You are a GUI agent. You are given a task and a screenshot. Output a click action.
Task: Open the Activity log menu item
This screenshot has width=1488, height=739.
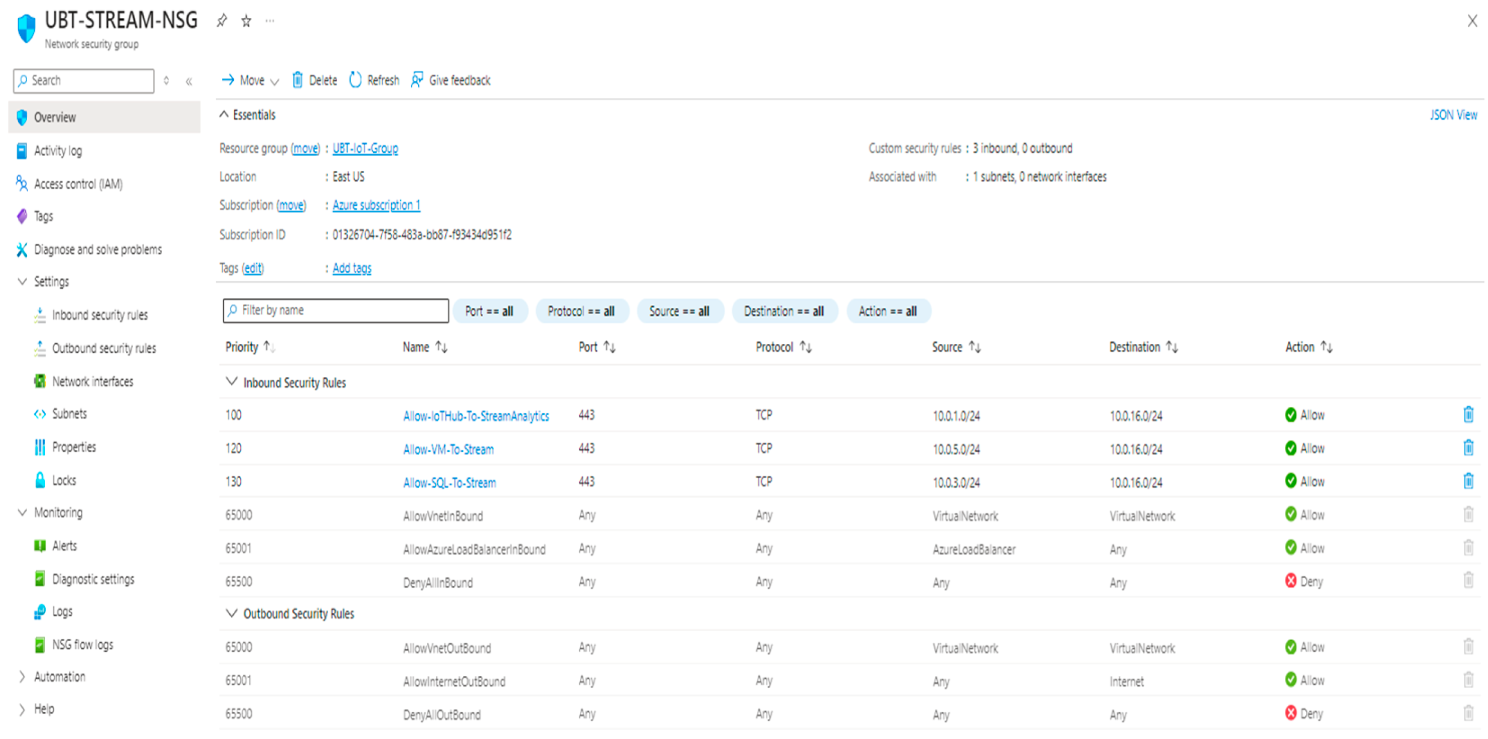coord(57,151)
